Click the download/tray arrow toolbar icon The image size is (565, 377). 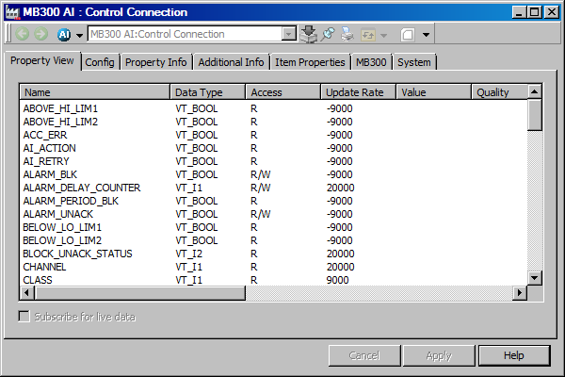309,34
